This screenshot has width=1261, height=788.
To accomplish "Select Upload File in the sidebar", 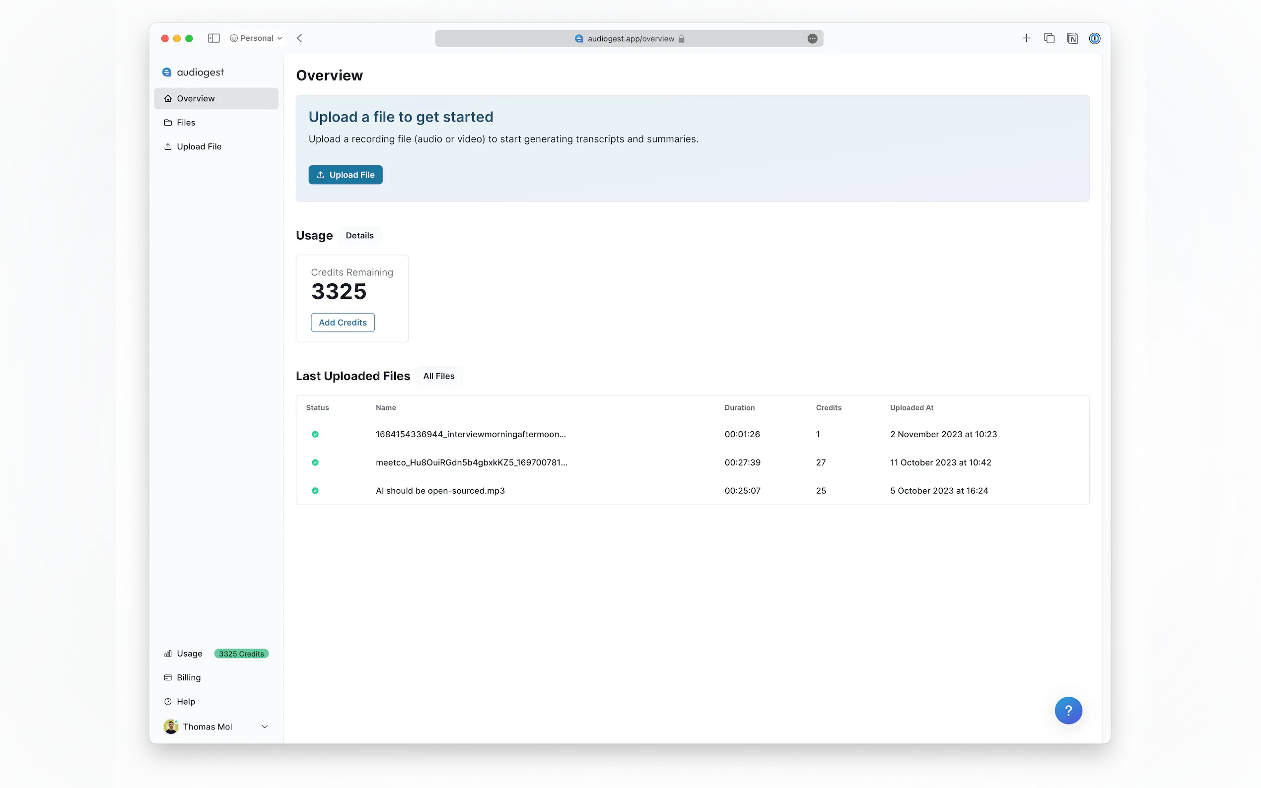I will click(199, 146).
